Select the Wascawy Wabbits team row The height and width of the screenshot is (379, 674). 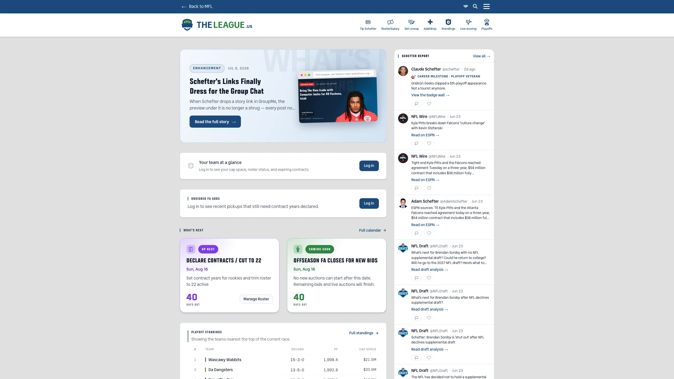coord(283,360)
